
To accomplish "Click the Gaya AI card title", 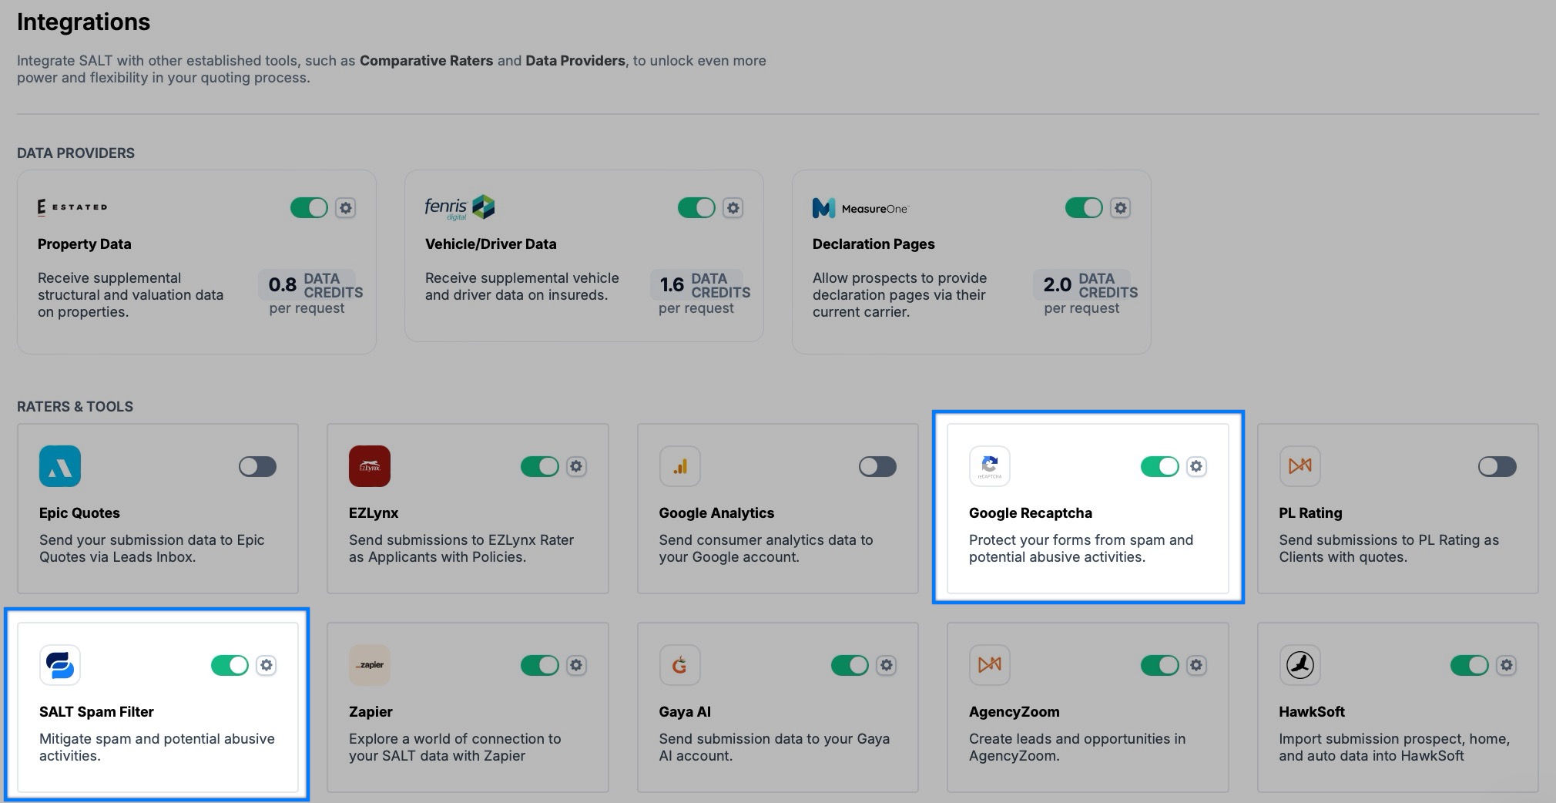I will tap(685, 711).
